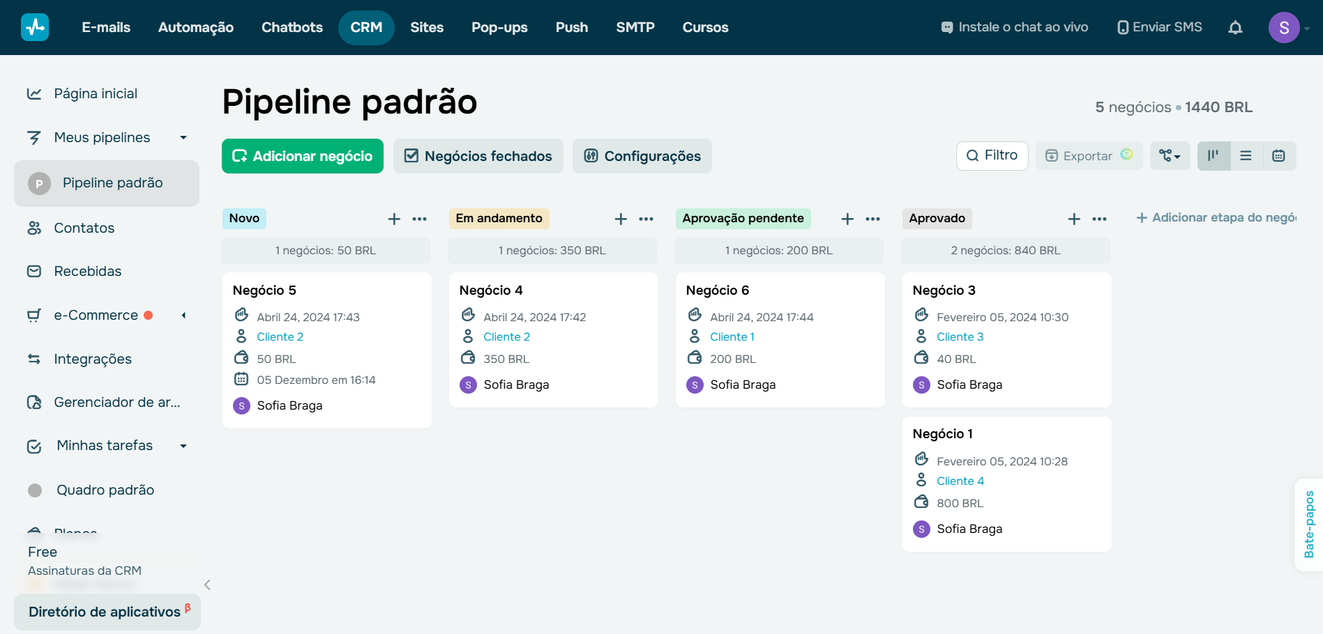Switch to calendar view
The image size is (1323, 634).
1278,156
